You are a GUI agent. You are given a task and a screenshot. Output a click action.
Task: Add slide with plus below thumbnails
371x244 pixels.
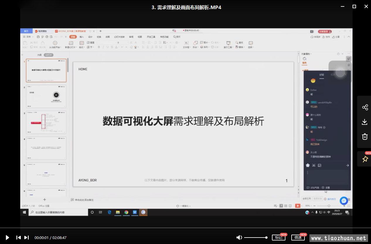click(45, 200)
